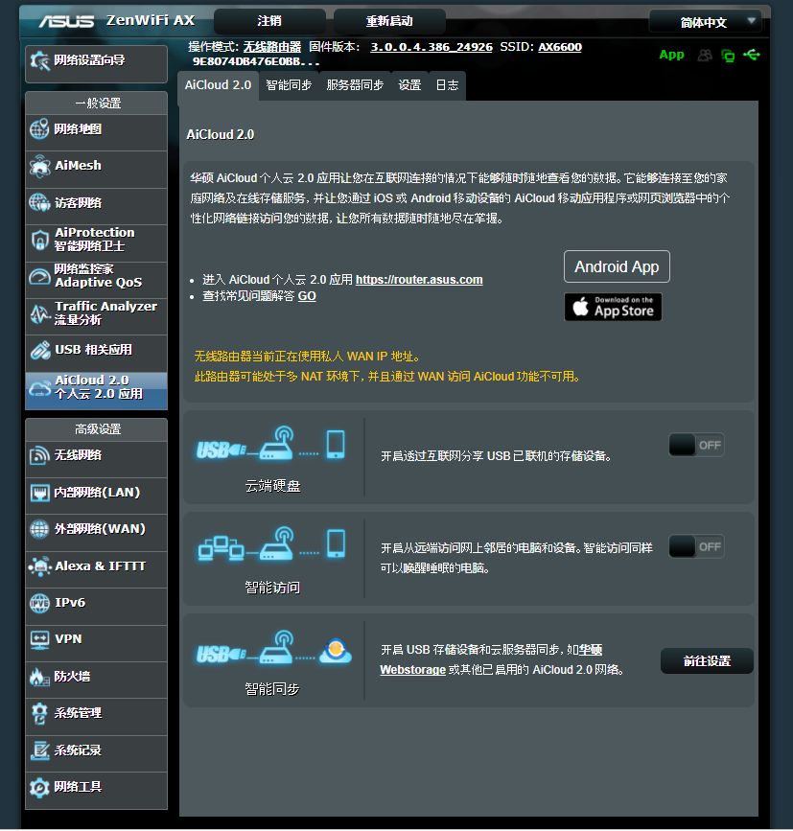Click the 云端硬盘 label
Image resolution: width=793 pixels, height=831 pixels.
coord(272,486)
